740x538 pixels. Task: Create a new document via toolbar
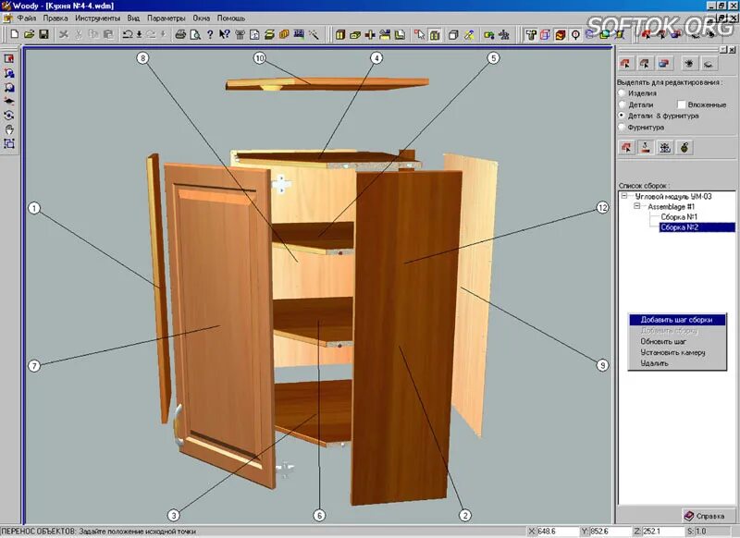15,34
